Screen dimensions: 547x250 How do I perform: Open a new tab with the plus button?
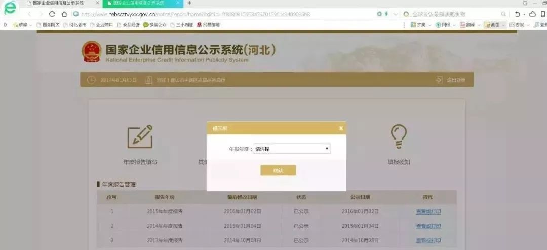(x=189, y=3)
